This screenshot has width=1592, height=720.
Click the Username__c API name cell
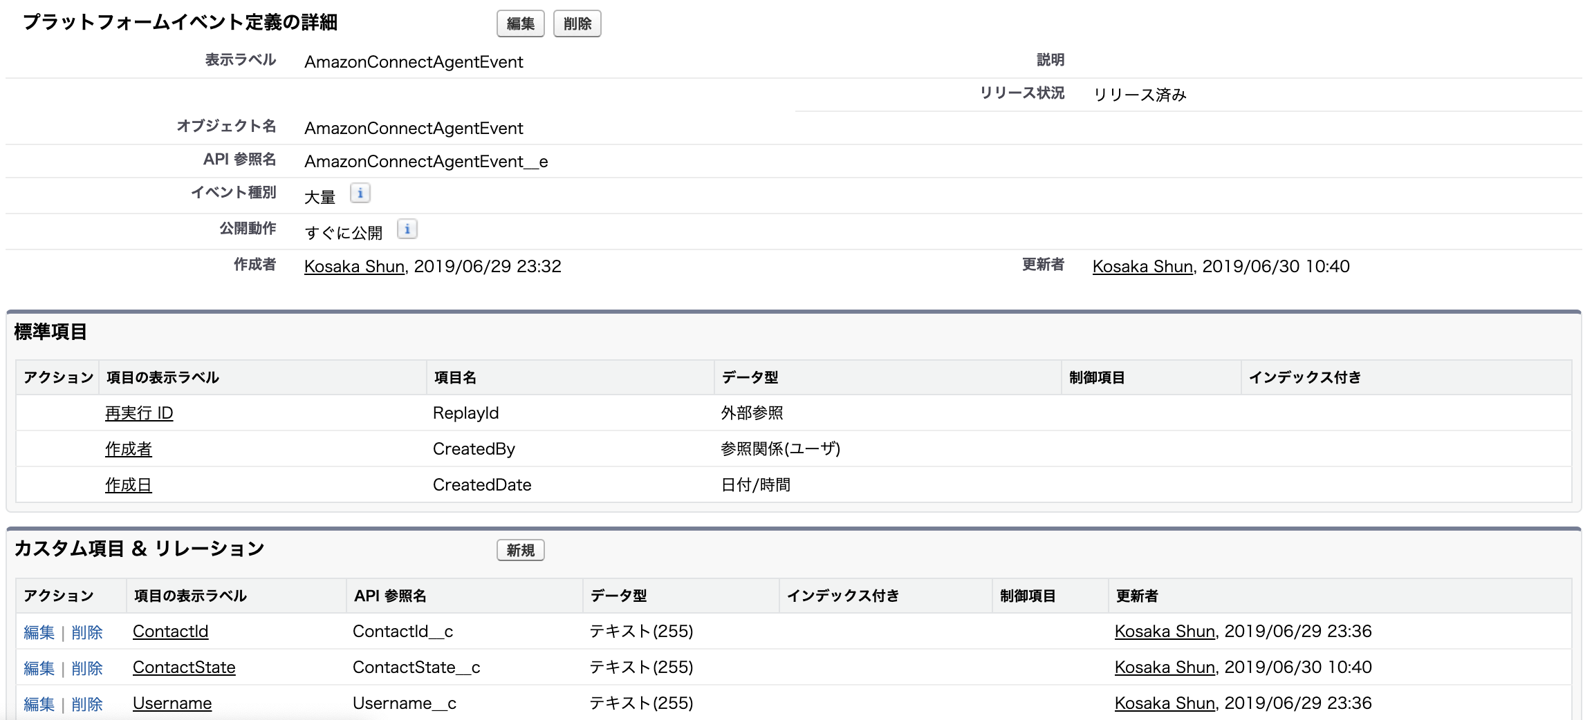coord(405,703)
